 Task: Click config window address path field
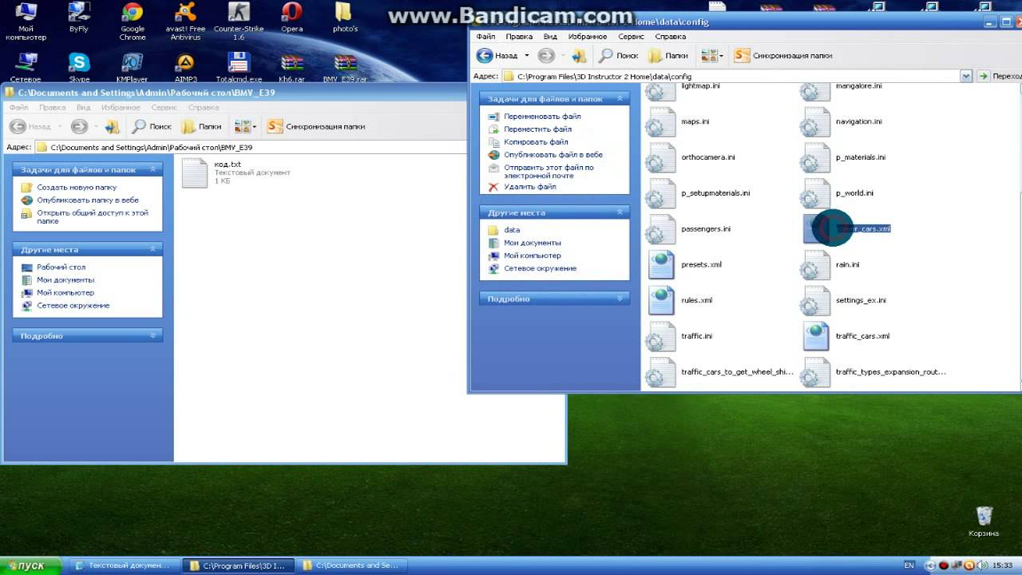coord(731,76)
